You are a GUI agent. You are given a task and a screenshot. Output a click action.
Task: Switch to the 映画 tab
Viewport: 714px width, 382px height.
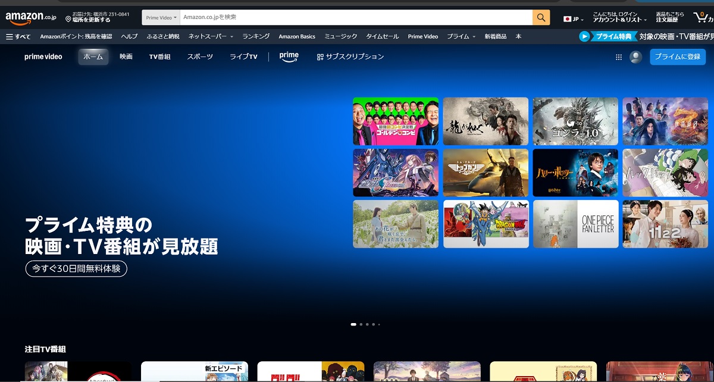[126, 57]
